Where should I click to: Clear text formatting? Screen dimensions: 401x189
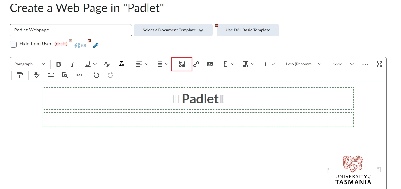121,64
